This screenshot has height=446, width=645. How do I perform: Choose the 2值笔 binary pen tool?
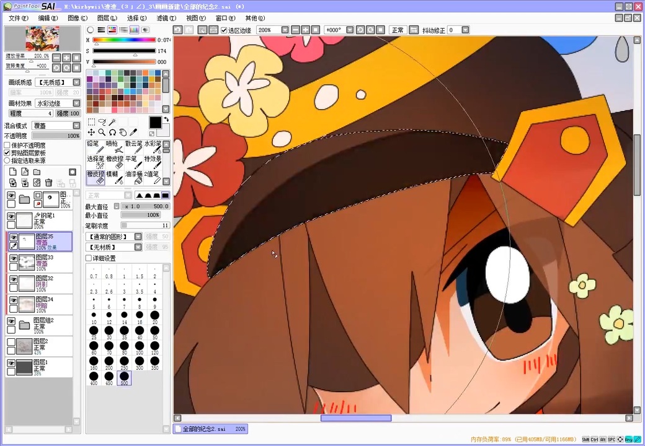tap(152, 177)
